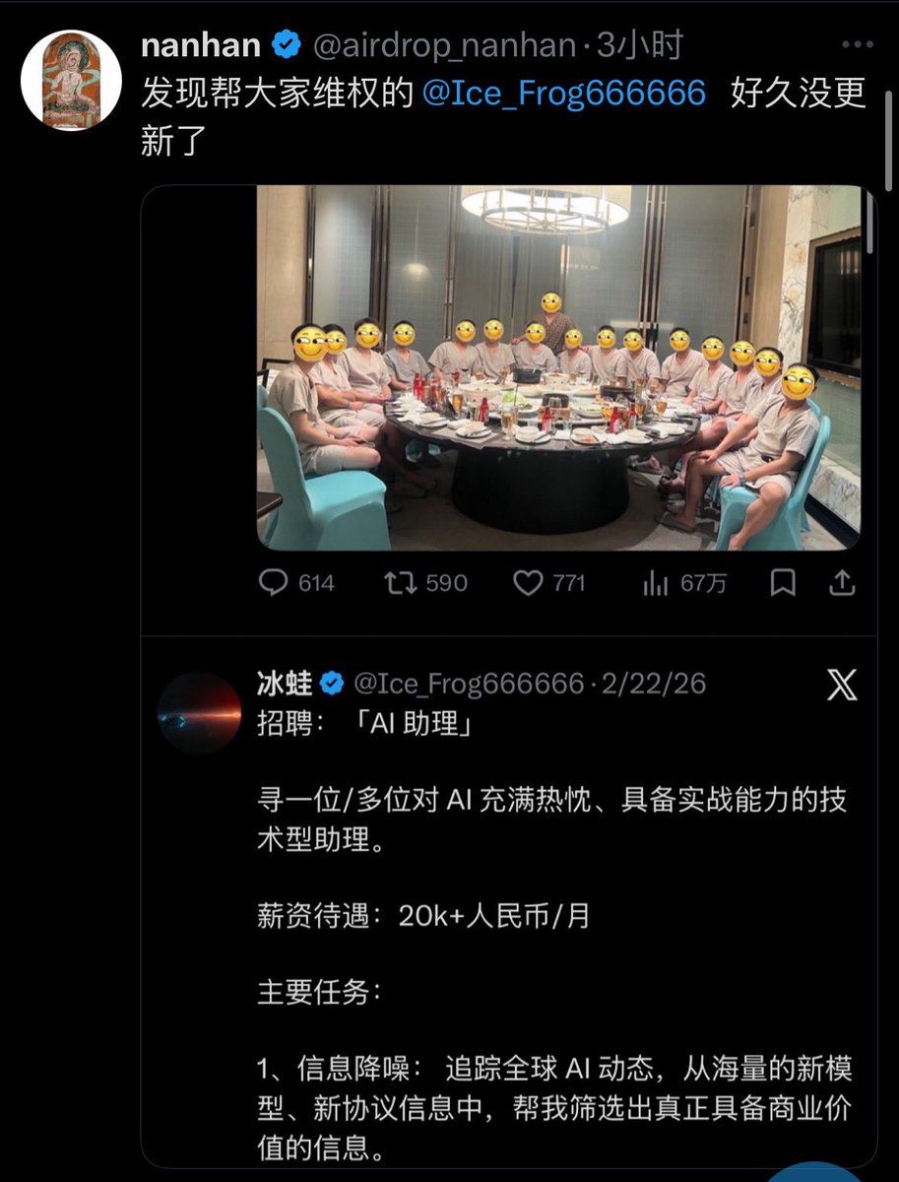Open 冰蛙's dark profile avatar
Image resolution: width=899 pixels, height=1182 pixels.
click(x=200, y=713)
